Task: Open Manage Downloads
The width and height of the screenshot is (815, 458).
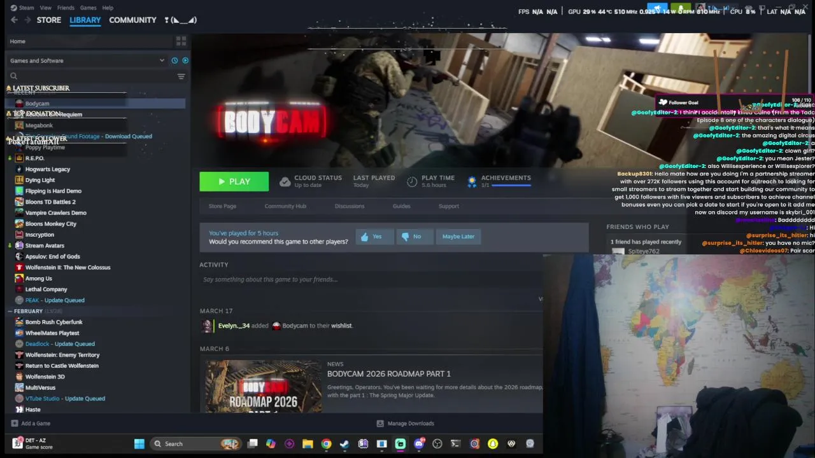Action: click(x=405, y=424)
